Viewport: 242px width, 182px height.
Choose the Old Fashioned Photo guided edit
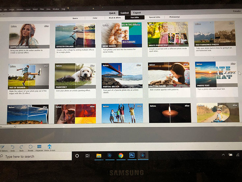215,38
